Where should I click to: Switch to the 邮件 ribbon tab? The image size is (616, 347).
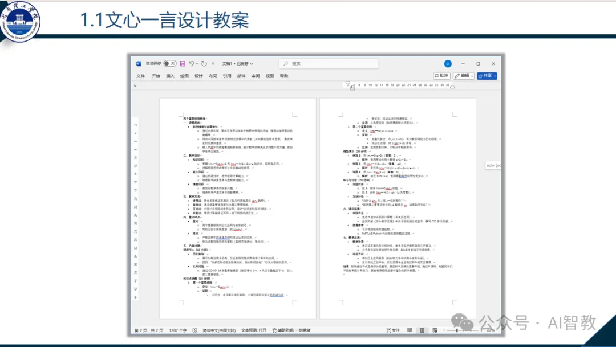click(241, 76)
